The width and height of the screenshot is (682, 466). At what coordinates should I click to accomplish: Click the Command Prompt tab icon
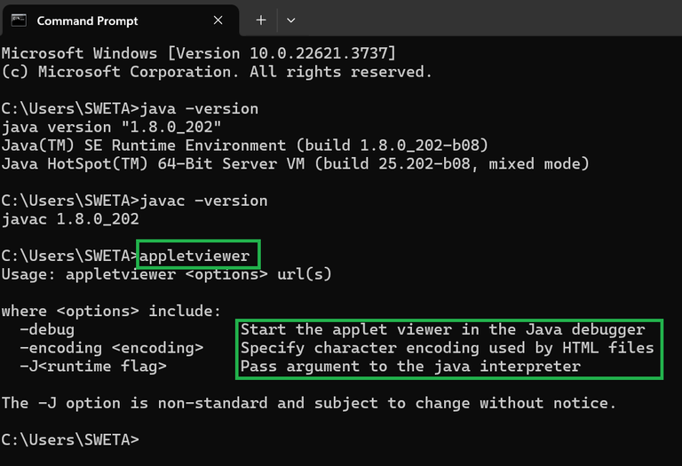(19, 20)
